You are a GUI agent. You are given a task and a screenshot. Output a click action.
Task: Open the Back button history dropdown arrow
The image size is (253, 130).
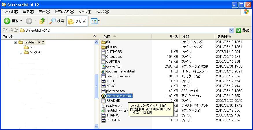[x=21, y=21]
